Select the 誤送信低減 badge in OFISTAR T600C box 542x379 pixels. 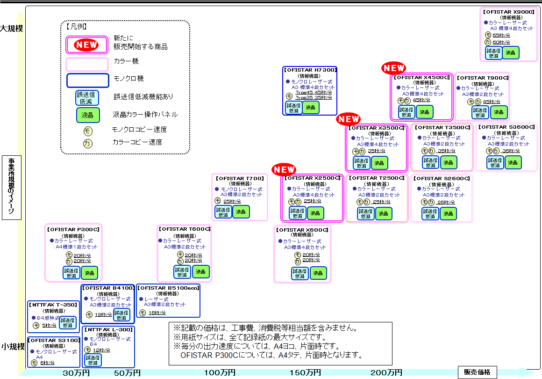(182, 272)
